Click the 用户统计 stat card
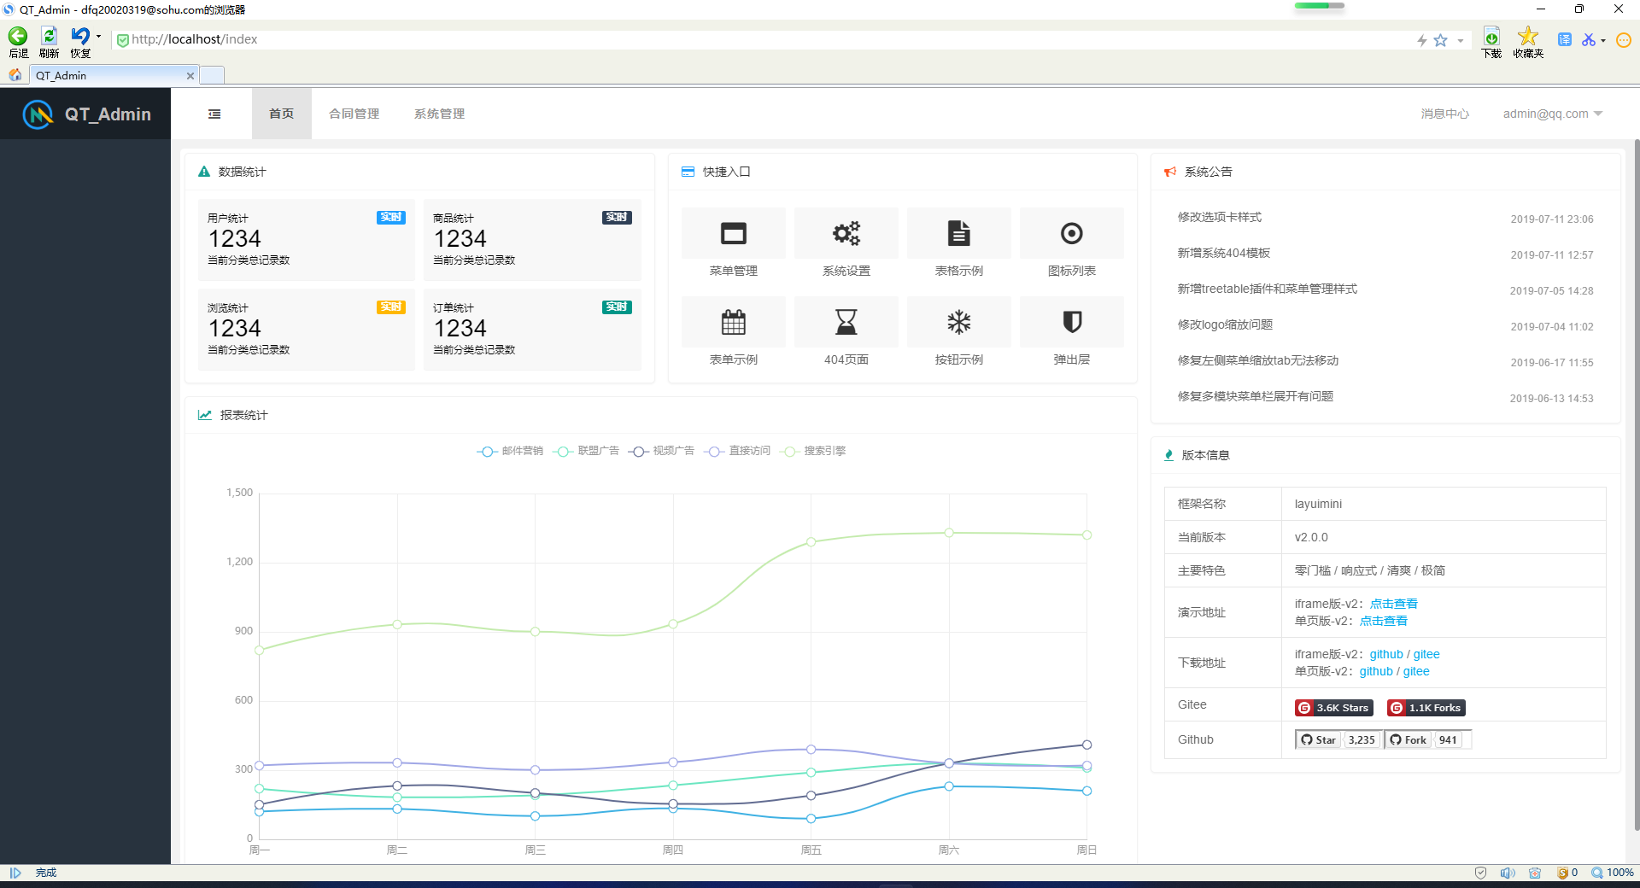Image resolution: width=1640 pixels, height=888 pixels. pyautogui.click(x=306, y=240)
